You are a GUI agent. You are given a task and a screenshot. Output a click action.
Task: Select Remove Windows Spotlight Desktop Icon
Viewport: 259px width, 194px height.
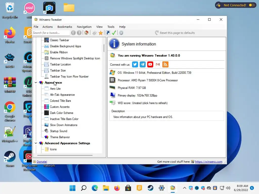click(75, 58)
